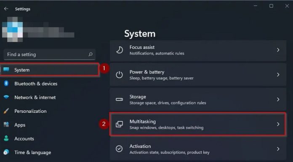Click the Personalization paintbrush icon
This screenshot has width=293, height=162.
point(6,111)
